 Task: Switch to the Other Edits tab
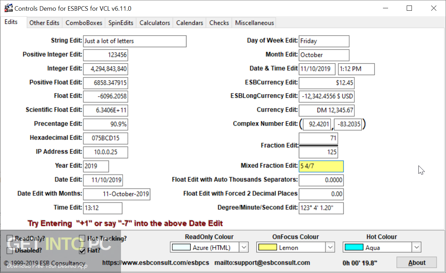(44, 23)
